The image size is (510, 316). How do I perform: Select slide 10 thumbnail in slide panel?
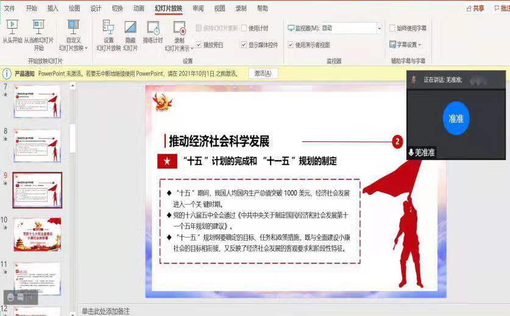tap(37, 234)
